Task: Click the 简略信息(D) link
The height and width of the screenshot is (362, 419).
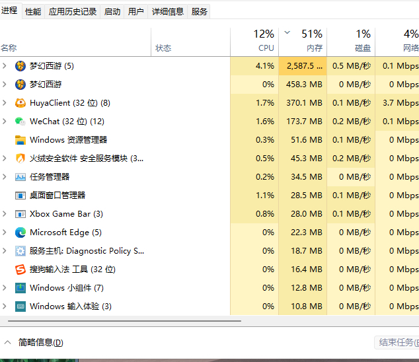Action: 40,342
